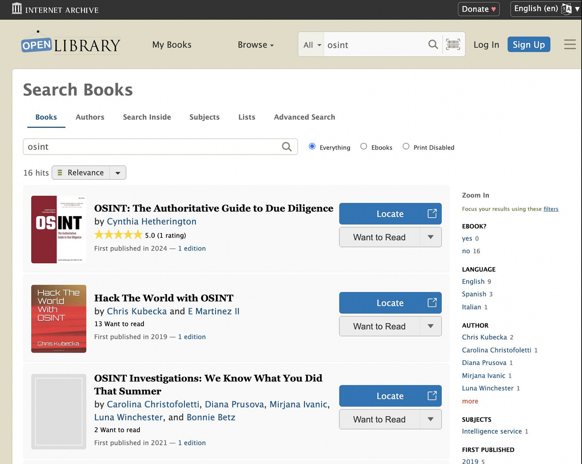Open author Cynthia Hetherington

click(x=151, y=221)
